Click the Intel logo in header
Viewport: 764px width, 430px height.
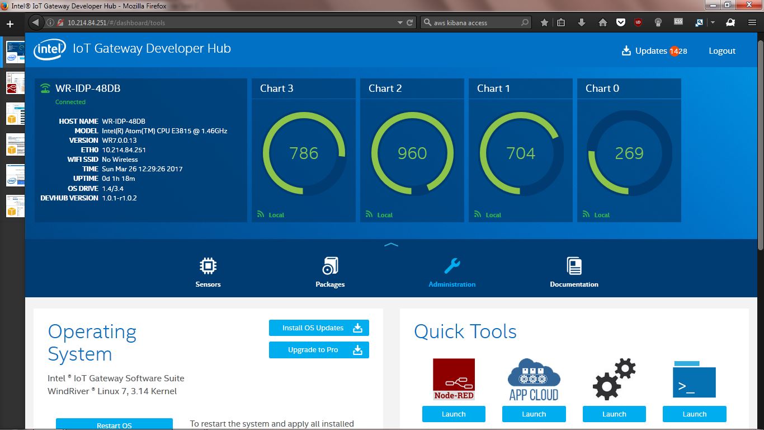pos(50,49)
